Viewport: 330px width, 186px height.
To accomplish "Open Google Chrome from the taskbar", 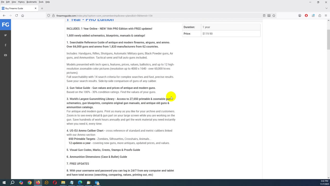I will 29,183.
